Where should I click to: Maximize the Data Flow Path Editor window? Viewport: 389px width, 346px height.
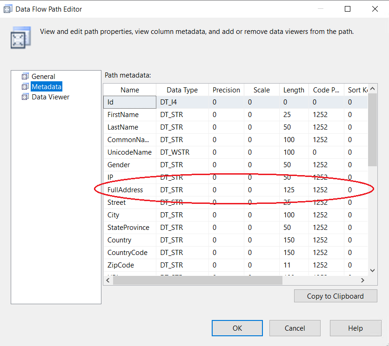[x=348, y=9]
